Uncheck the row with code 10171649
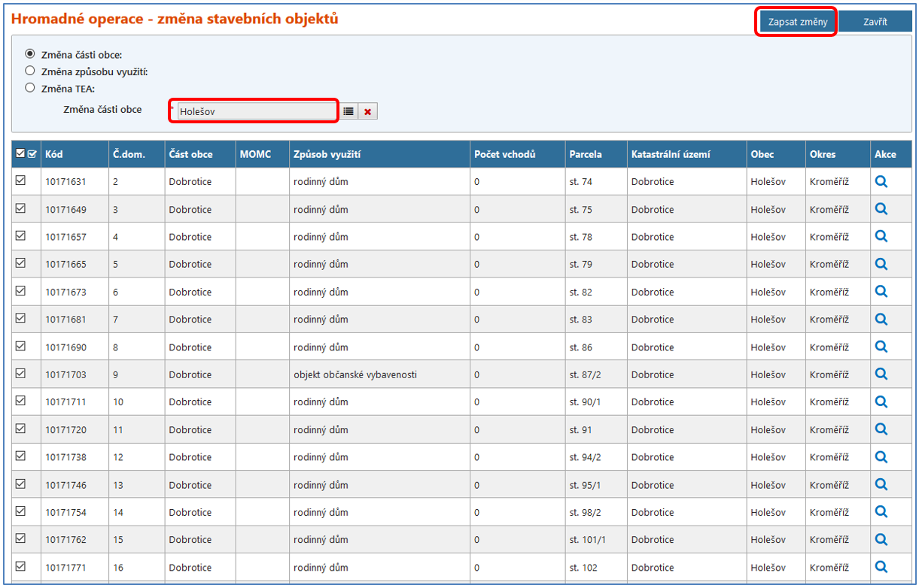 [x=20, y=208]
